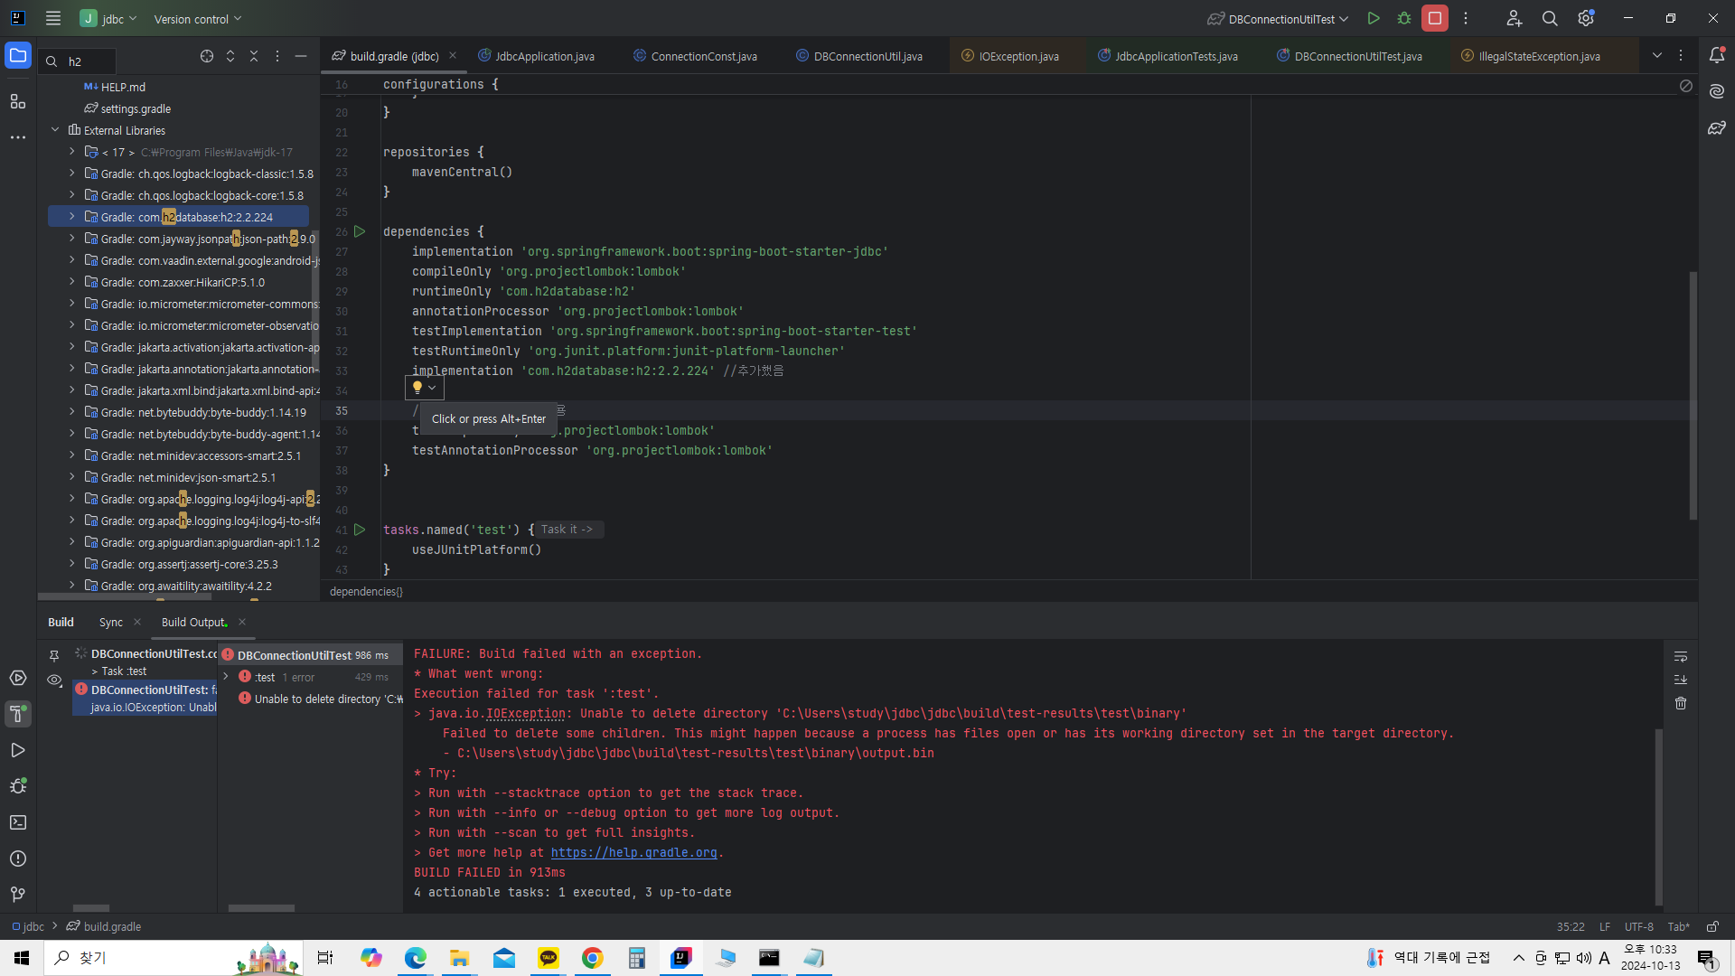Open the Sync build tab
This screenshot has width=1735, height=976.
tap(111, 623)
